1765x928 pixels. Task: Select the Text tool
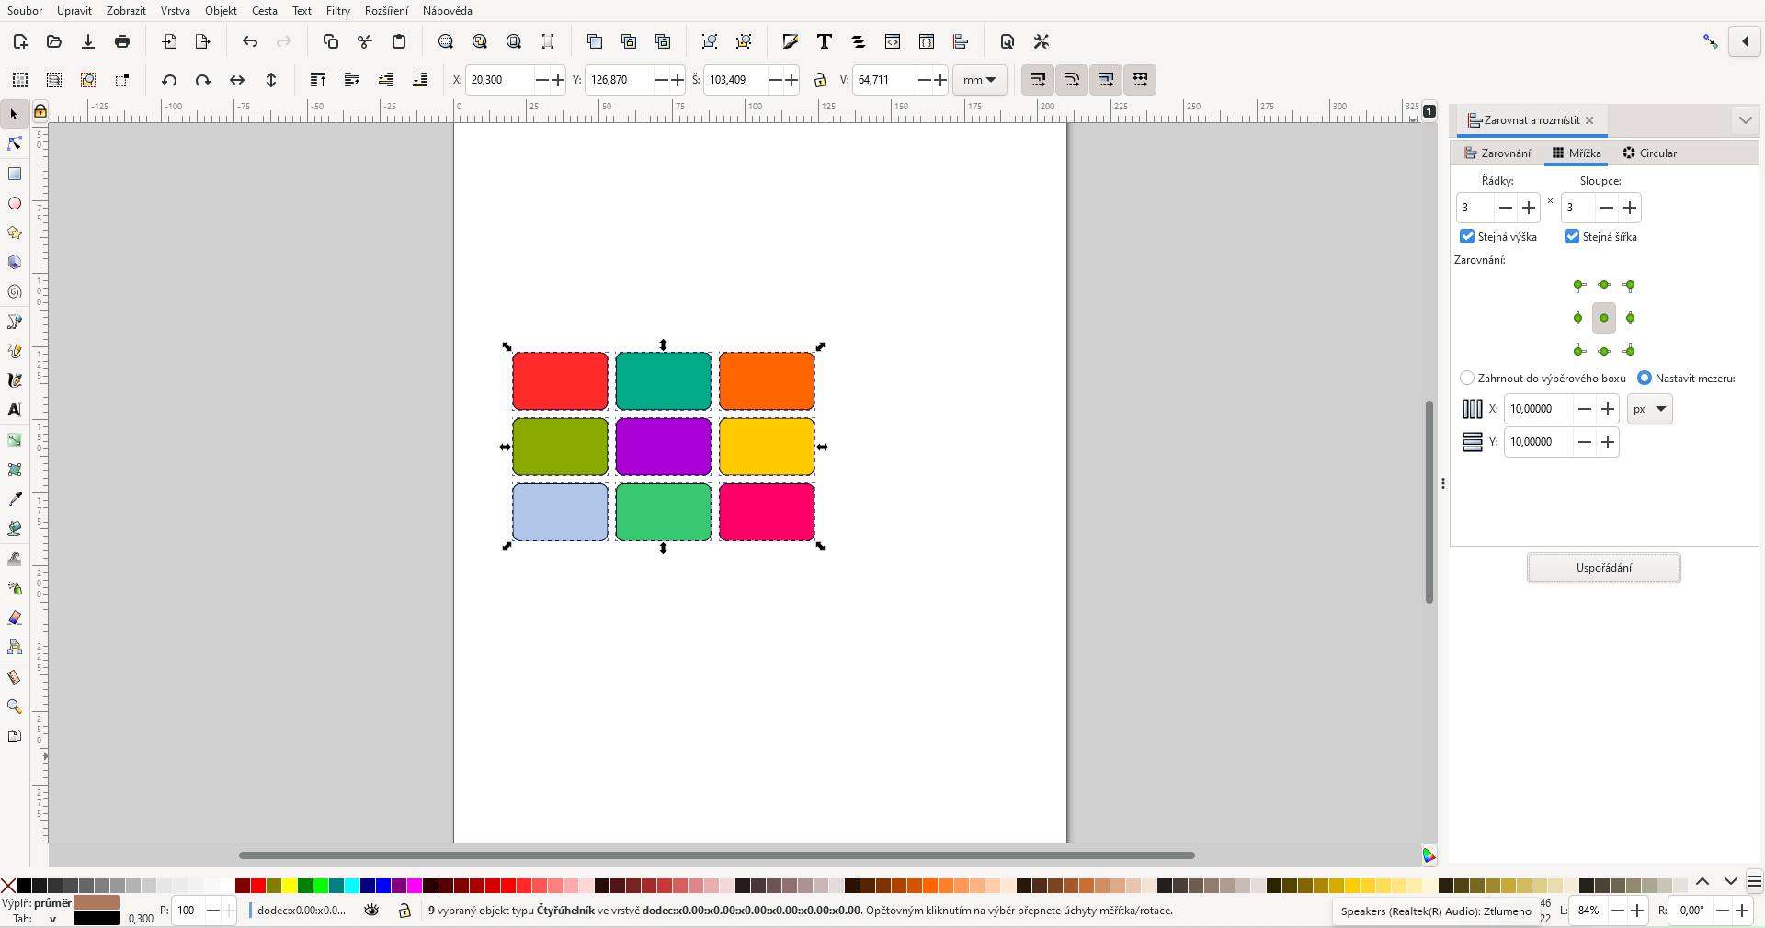point(15,411)
